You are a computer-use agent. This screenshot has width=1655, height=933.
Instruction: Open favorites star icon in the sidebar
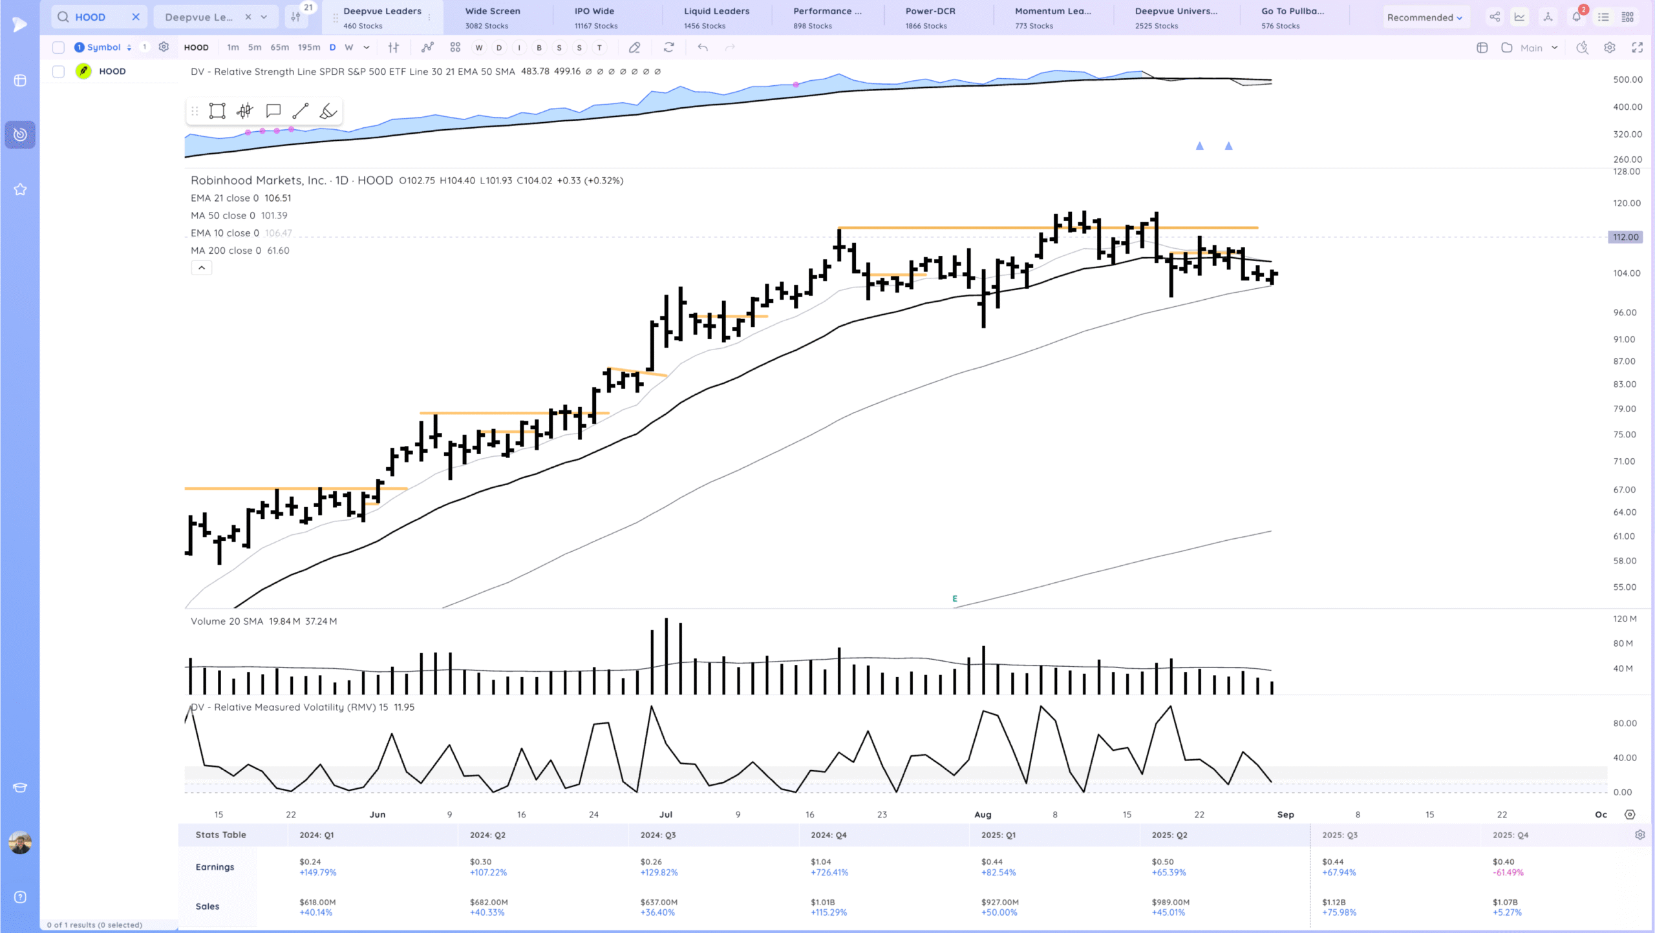point(20,189)
